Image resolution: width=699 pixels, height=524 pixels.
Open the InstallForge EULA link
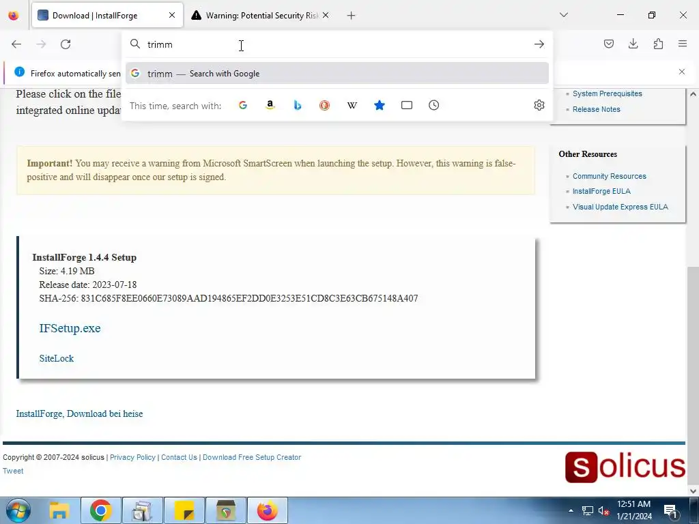[x=601, y=191]
